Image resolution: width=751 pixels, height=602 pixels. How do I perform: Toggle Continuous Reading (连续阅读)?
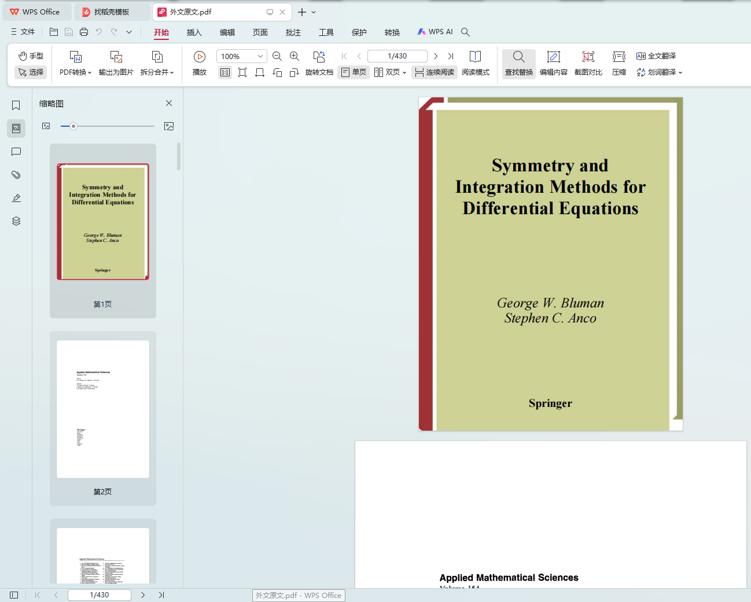tap(435, 72)
